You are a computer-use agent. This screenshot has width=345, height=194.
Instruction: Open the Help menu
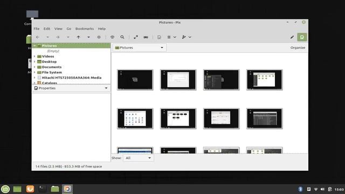pos(102,29)
